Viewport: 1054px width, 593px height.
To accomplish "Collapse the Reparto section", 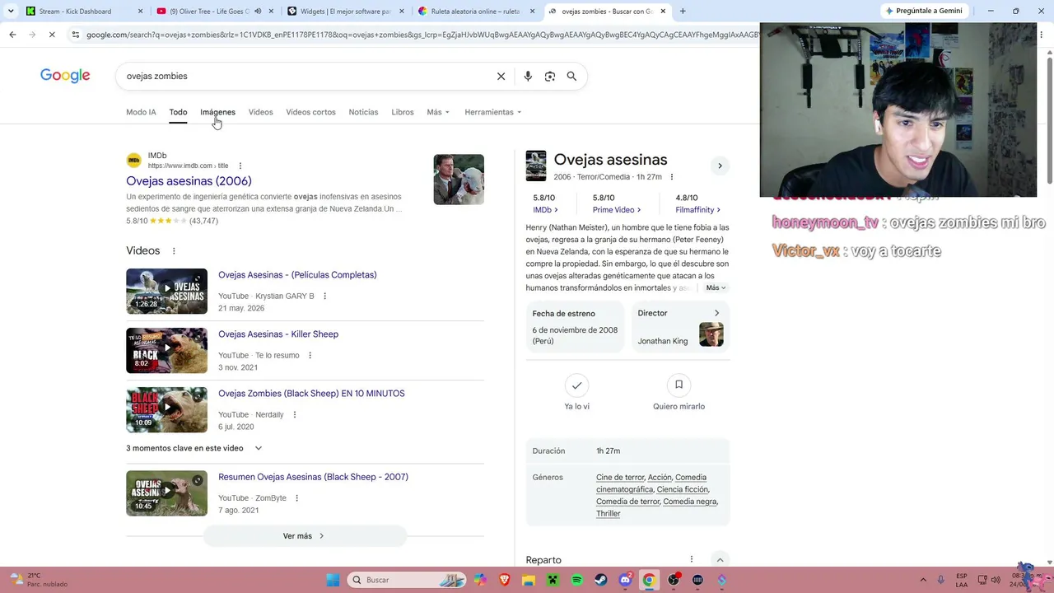I will (720, 560).
